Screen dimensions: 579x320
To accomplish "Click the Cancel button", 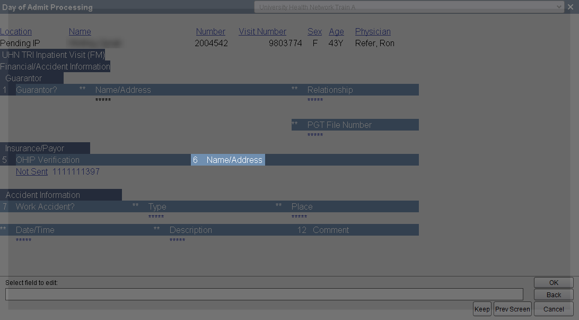I will point(554,309).
